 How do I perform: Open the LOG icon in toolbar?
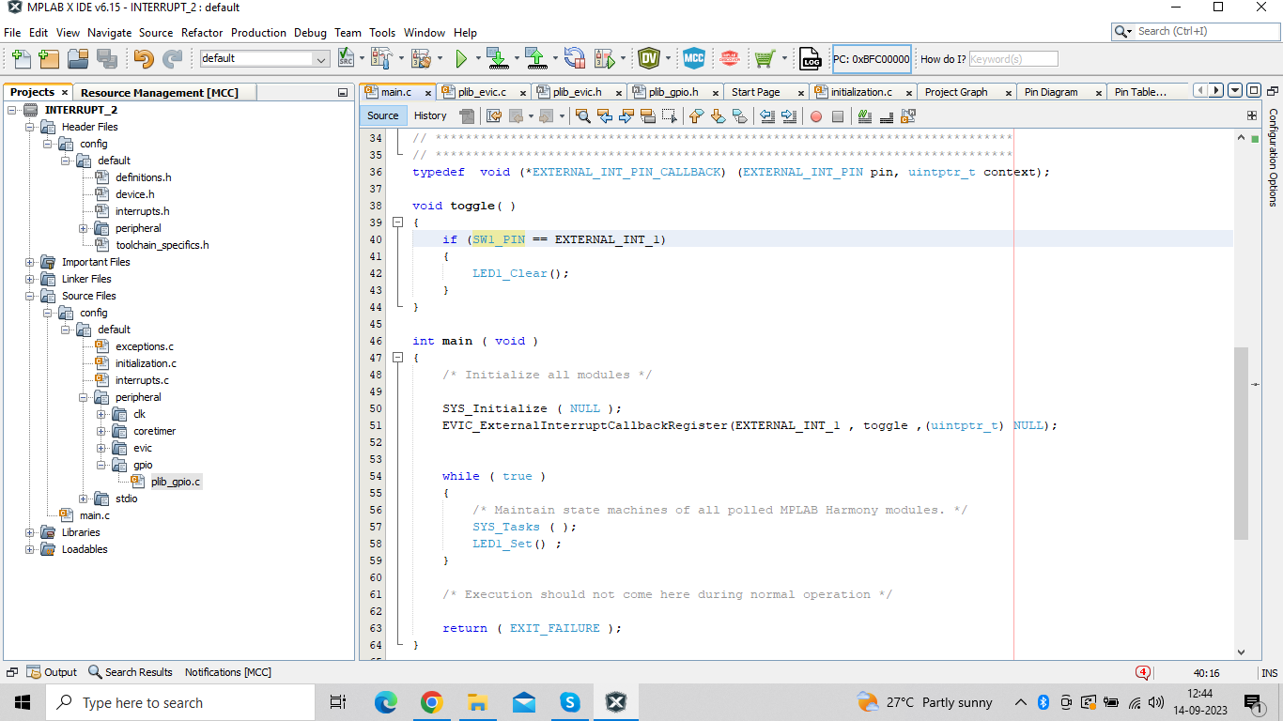coord(810,59)
